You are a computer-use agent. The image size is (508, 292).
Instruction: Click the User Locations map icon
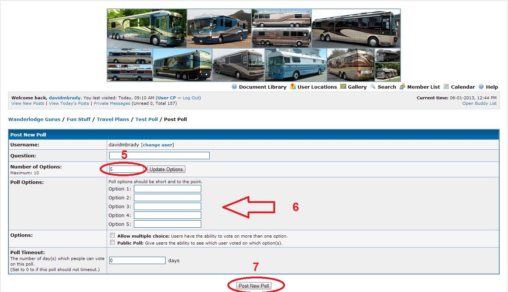pos(293,87)
